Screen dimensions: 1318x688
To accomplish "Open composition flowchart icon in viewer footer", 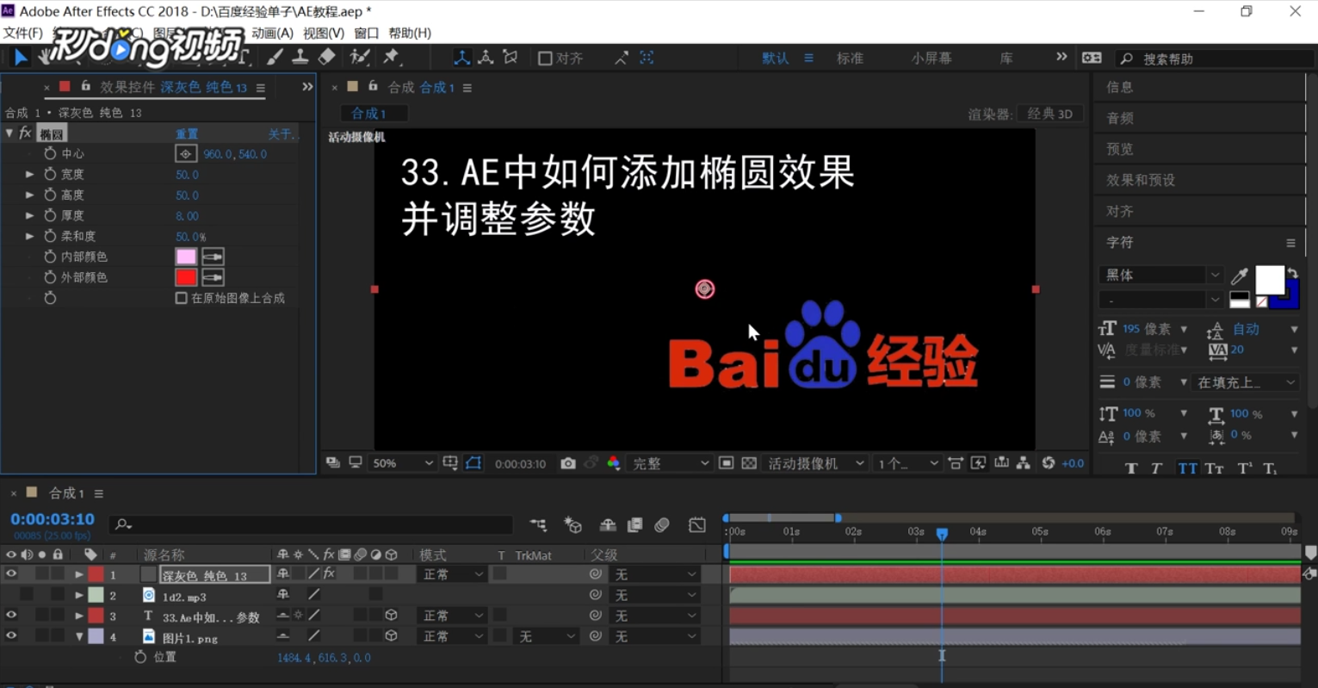I will point(1024,463).
